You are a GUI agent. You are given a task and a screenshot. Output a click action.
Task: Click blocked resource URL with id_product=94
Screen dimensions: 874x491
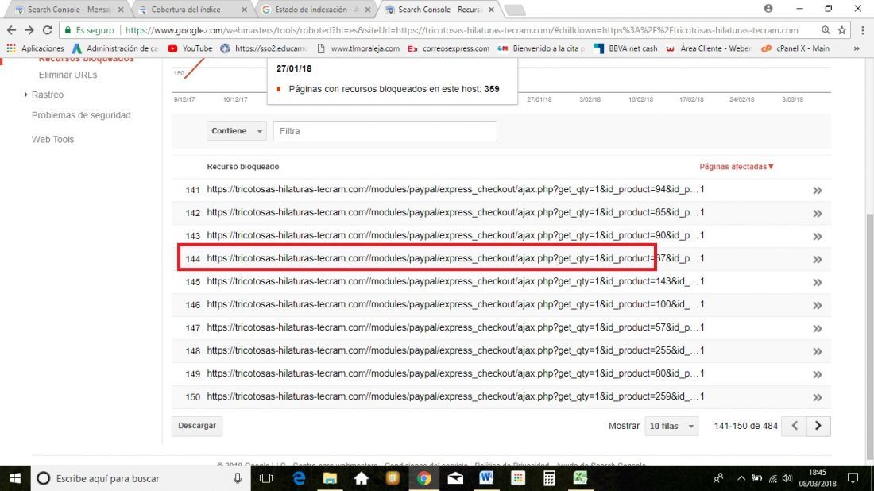coord(452,190)
